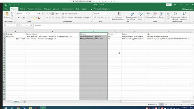Screen dimensions: 194x109
Task: Click Переносить текст wrap text button
Action: 70,14
